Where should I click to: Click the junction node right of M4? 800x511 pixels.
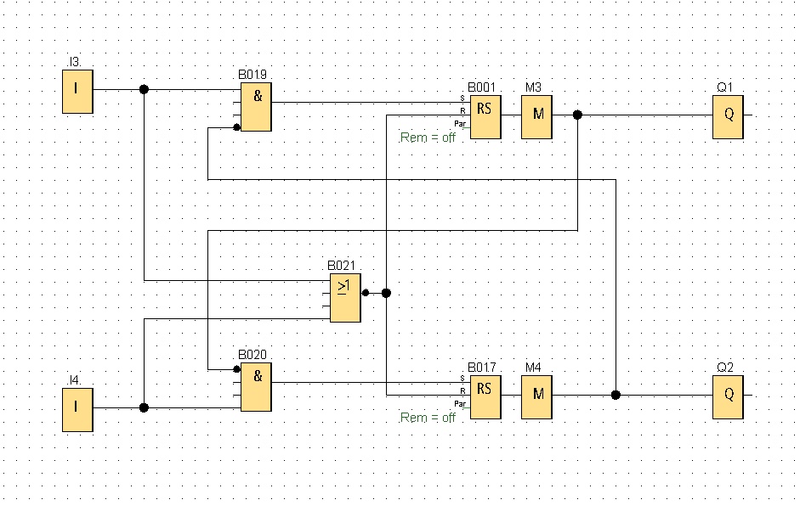point(616,395)
